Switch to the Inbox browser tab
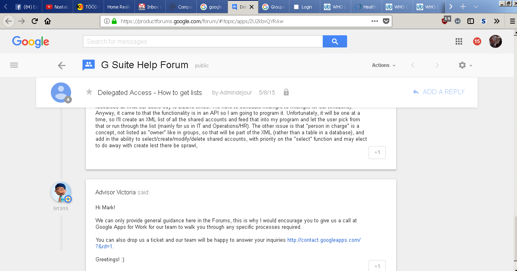This screenshot has width=517, height=271. tap(149, 7)
